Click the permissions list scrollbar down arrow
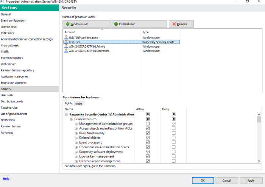 (259, 161)
